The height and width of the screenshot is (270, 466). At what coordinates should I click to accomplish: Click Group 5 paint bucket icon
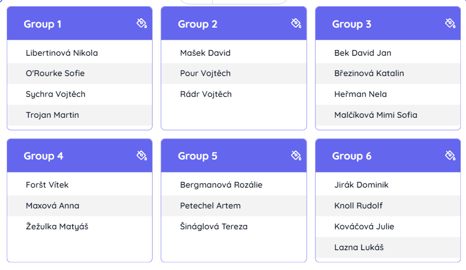pyautogui.click(x=296, y=155)
